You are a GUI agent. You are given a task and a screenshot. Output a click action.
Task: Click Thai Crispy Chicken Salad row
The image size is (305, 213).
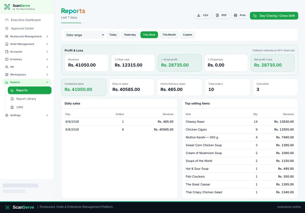[240, 192]
